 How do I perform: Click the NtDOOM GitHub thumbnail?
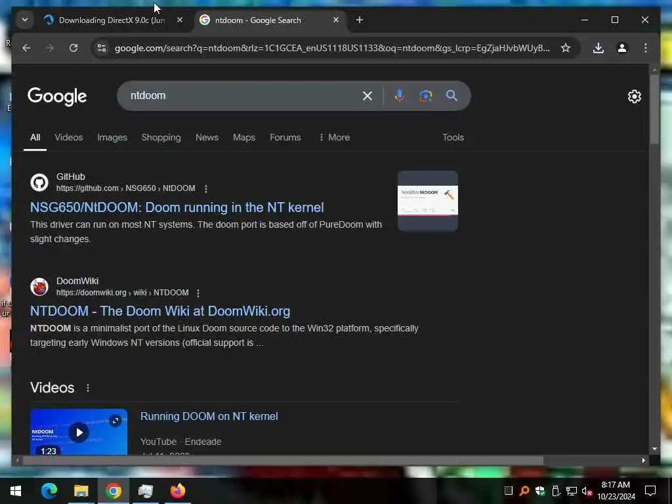point(428,201)
